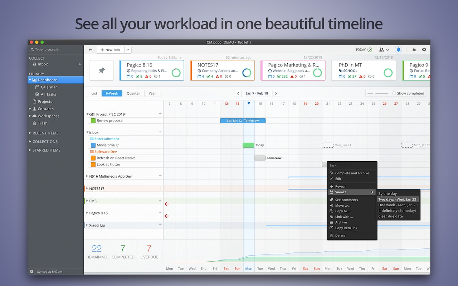Switch to Year view tab
Viewport: 458px width, 286px height.
point(152,93)
